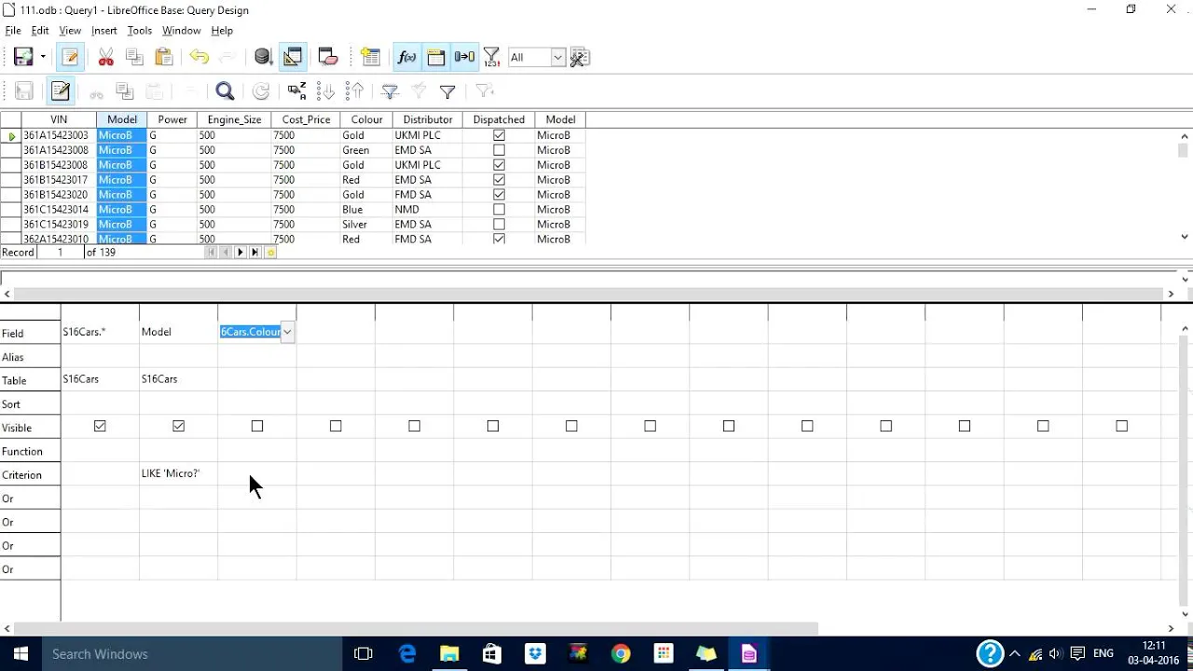Open Microsoft Edge from the taskbar
1193x671 pixels.
[x=407, y=653]
